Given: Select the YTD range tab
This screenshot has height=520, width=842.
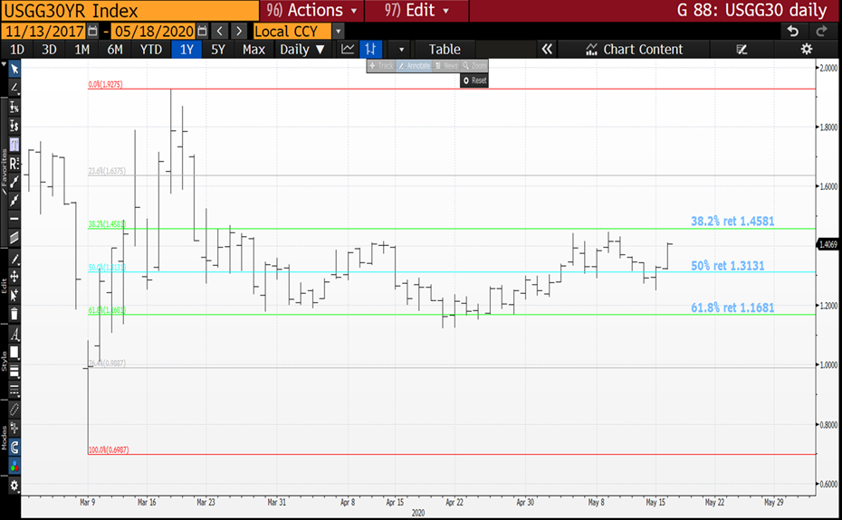Looking at the screenshot, I should click(x=151, y=50).
